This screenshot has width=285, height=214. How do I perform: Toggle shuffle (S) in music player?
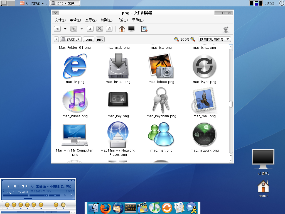coord(56,205)
